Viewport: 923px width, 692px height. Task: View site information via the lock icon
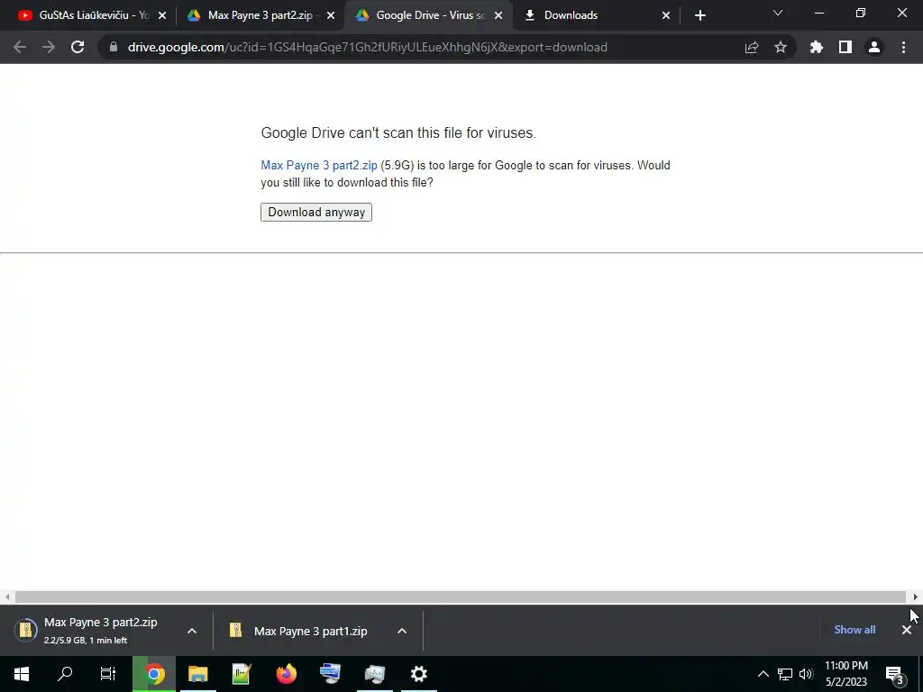point(114,47)
